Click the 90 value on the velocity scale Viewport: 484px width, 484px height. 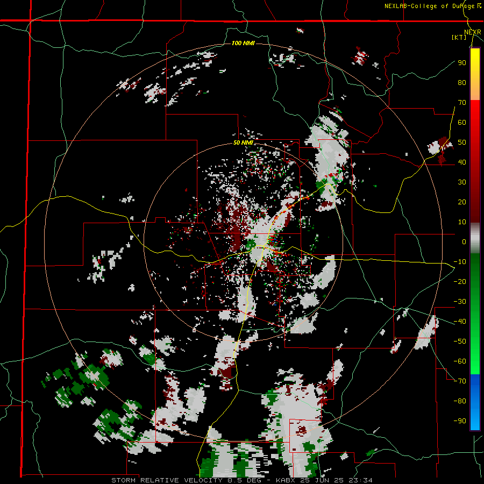click(462, 63)
